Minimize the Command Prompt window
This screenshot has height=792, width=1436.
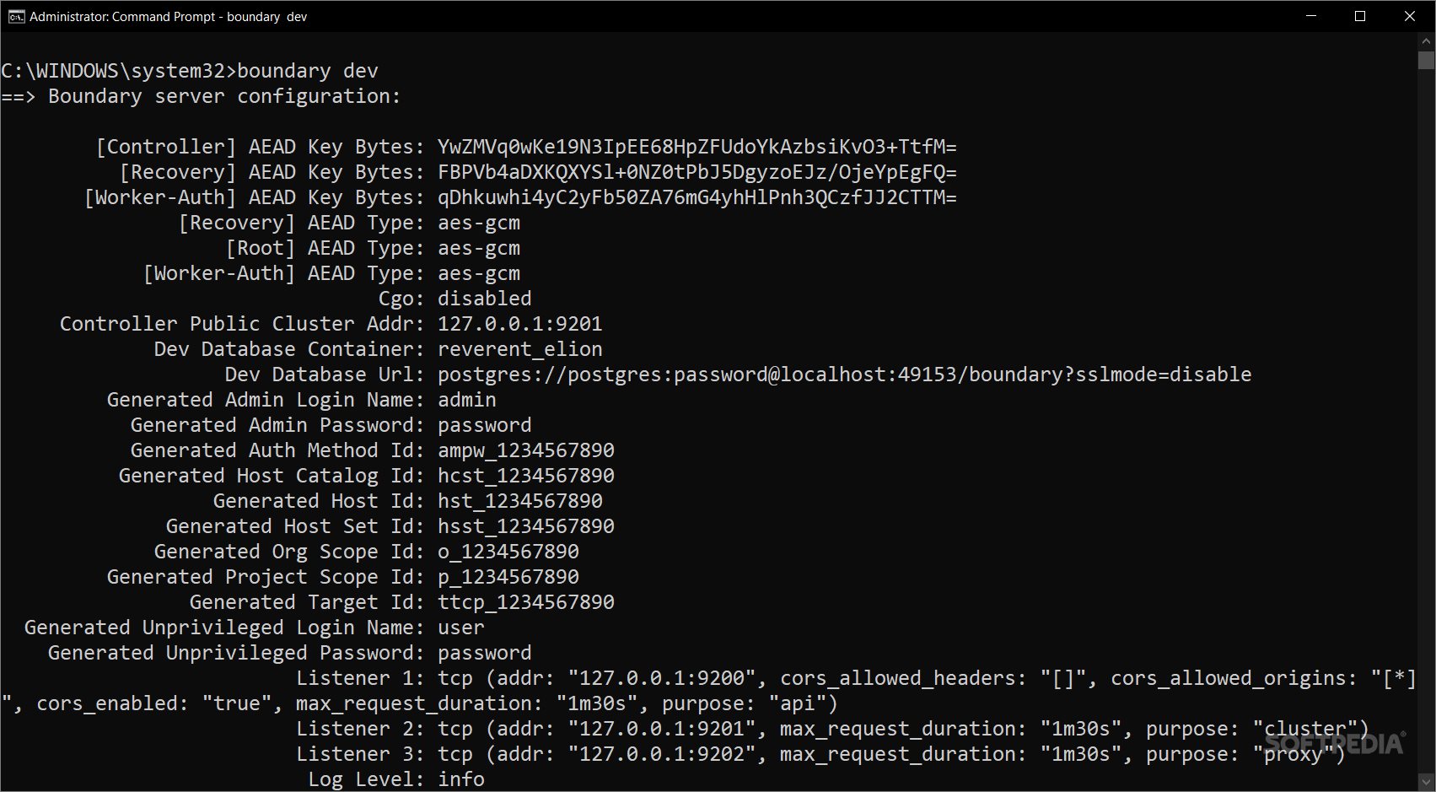[x=1311, y=16]
